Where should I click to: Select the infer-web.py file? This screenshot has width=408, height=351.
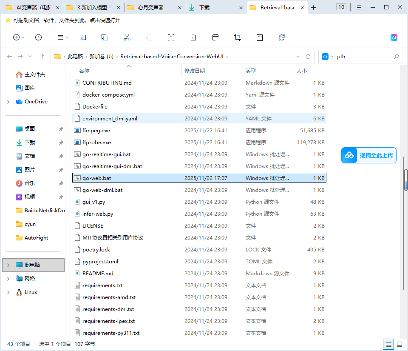(199, 214)
